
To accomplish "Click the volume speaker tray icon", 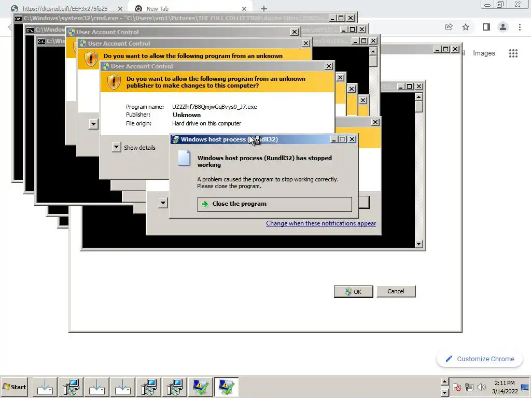I will click(481, 387).
